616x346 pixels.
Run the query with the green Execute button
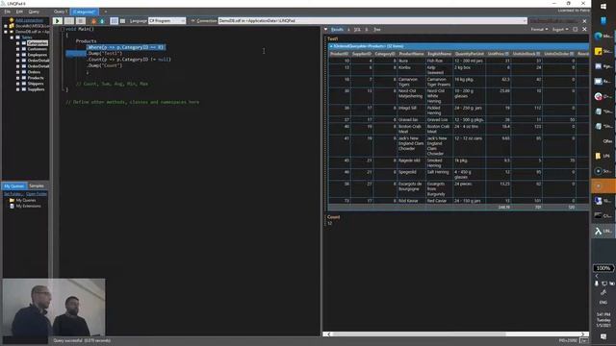point(58,21)
